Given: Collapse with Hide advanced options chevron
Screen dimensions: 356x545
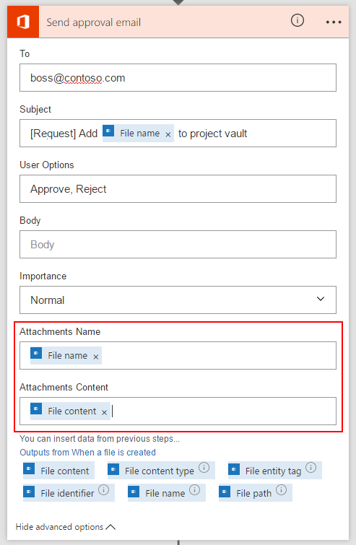Looking at the screenshot, I should click(110, 527).
